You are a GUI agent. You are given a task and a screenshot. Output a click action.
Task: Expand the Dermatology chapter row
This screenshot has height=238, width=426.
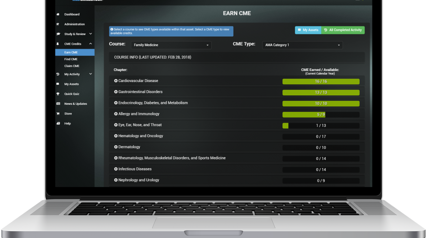click(237, 147)
